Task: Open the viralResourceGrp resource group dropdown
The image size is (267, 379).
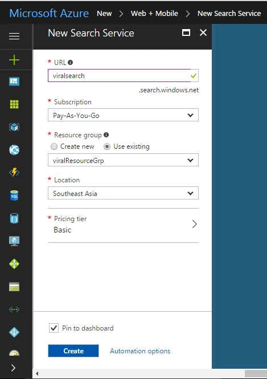Action: pyautogui.click(x=123, y=160)
